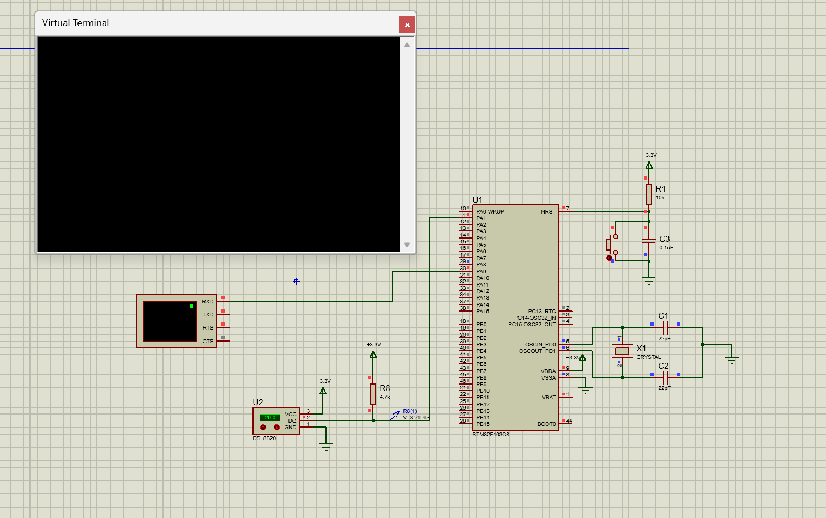This screenshot has width=826, height=518.
Task: Select the +3.3V terminal on DS18B20 VCC
Action: click(x=323, y=391)
